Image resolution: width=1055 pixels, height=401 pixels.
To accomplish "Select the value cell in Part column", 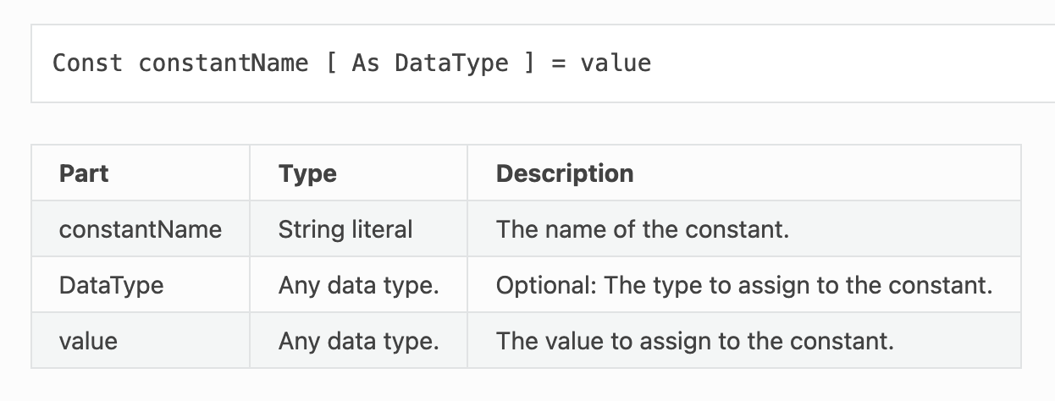I will coord(141,341).
